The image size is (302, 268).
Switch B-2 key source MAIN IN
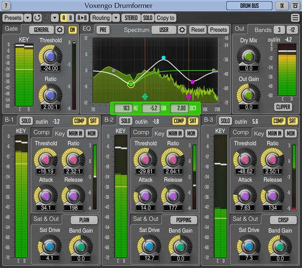tap(175, 134)
